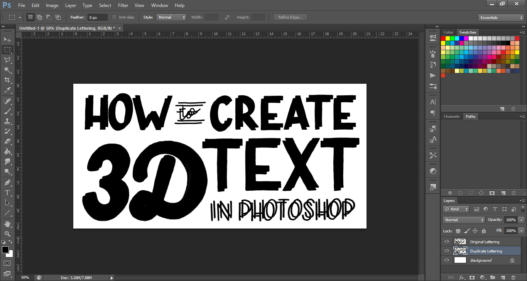Viewport: 527px width, 281px height.
Task: Select the Hand tool
Action: click(x=7, y=224)
